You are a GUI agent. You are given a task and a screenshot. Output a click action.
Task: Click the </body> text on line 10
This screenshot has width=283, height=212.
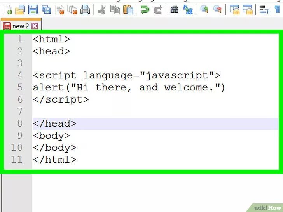point(54,148)
